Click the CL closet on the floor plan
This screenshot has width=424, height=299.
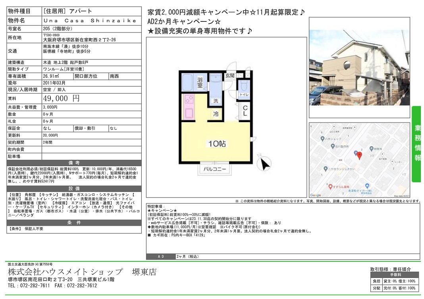(x=245, y=111)
